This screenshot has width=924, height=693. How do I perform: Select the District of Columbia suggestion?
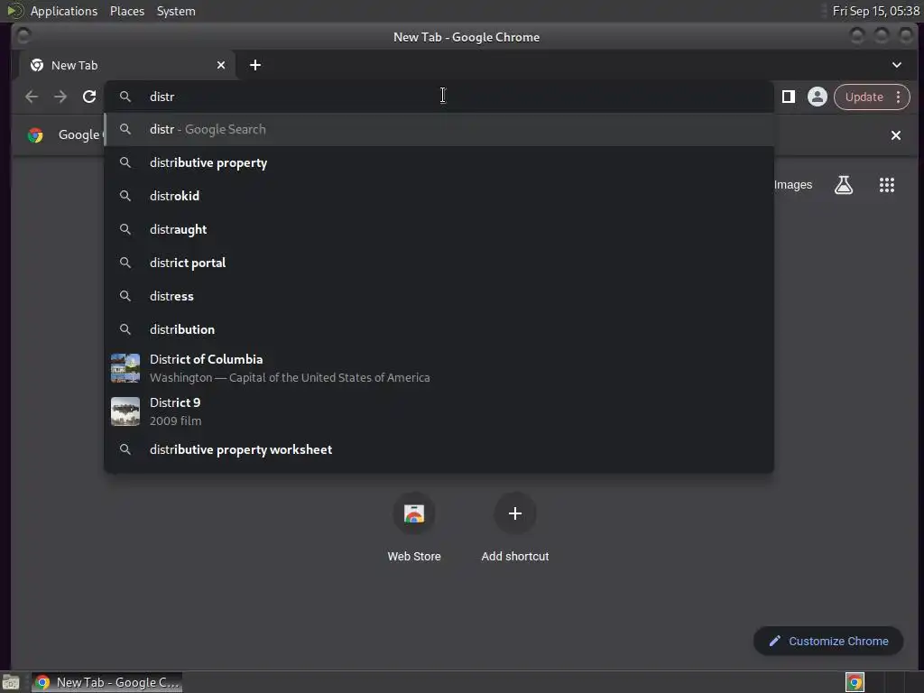point(439,368)
